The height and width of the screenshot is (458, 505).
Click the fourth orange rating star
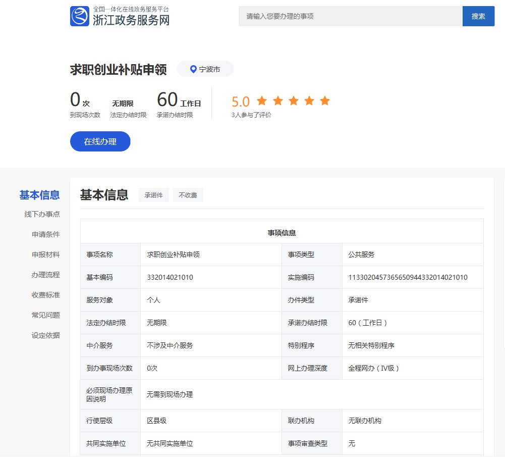pyautogui.click(x=309, y=100)
